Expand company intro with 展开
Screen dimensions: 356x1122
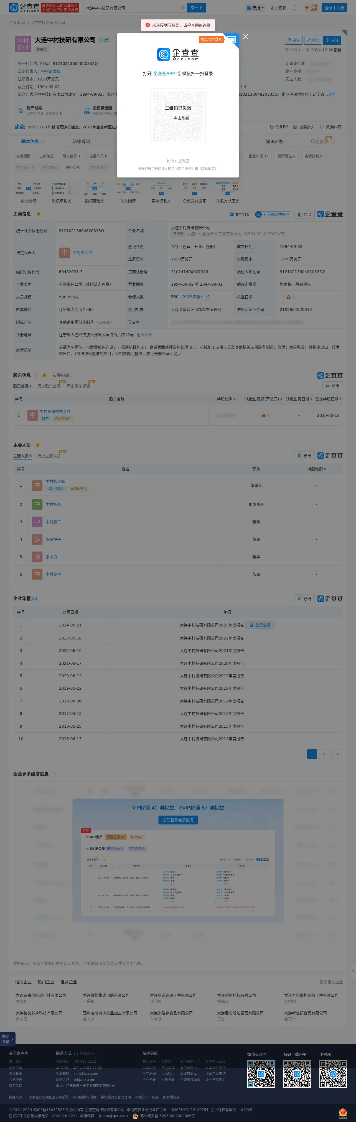click(332, 95)
